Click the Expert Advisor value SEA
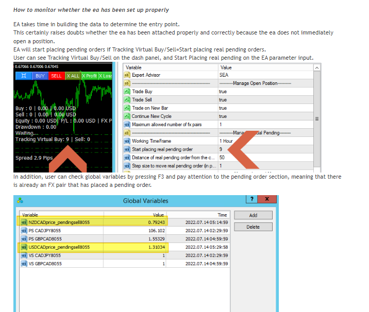 point(224,75)
